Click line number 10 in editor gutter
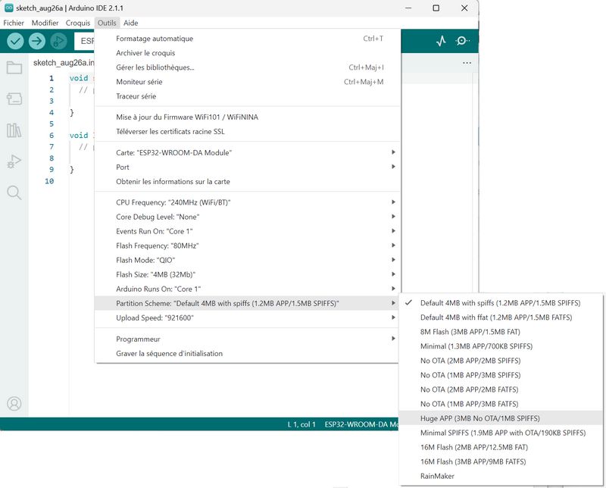The width and height of the screenshot is (606, 488). 49,181
